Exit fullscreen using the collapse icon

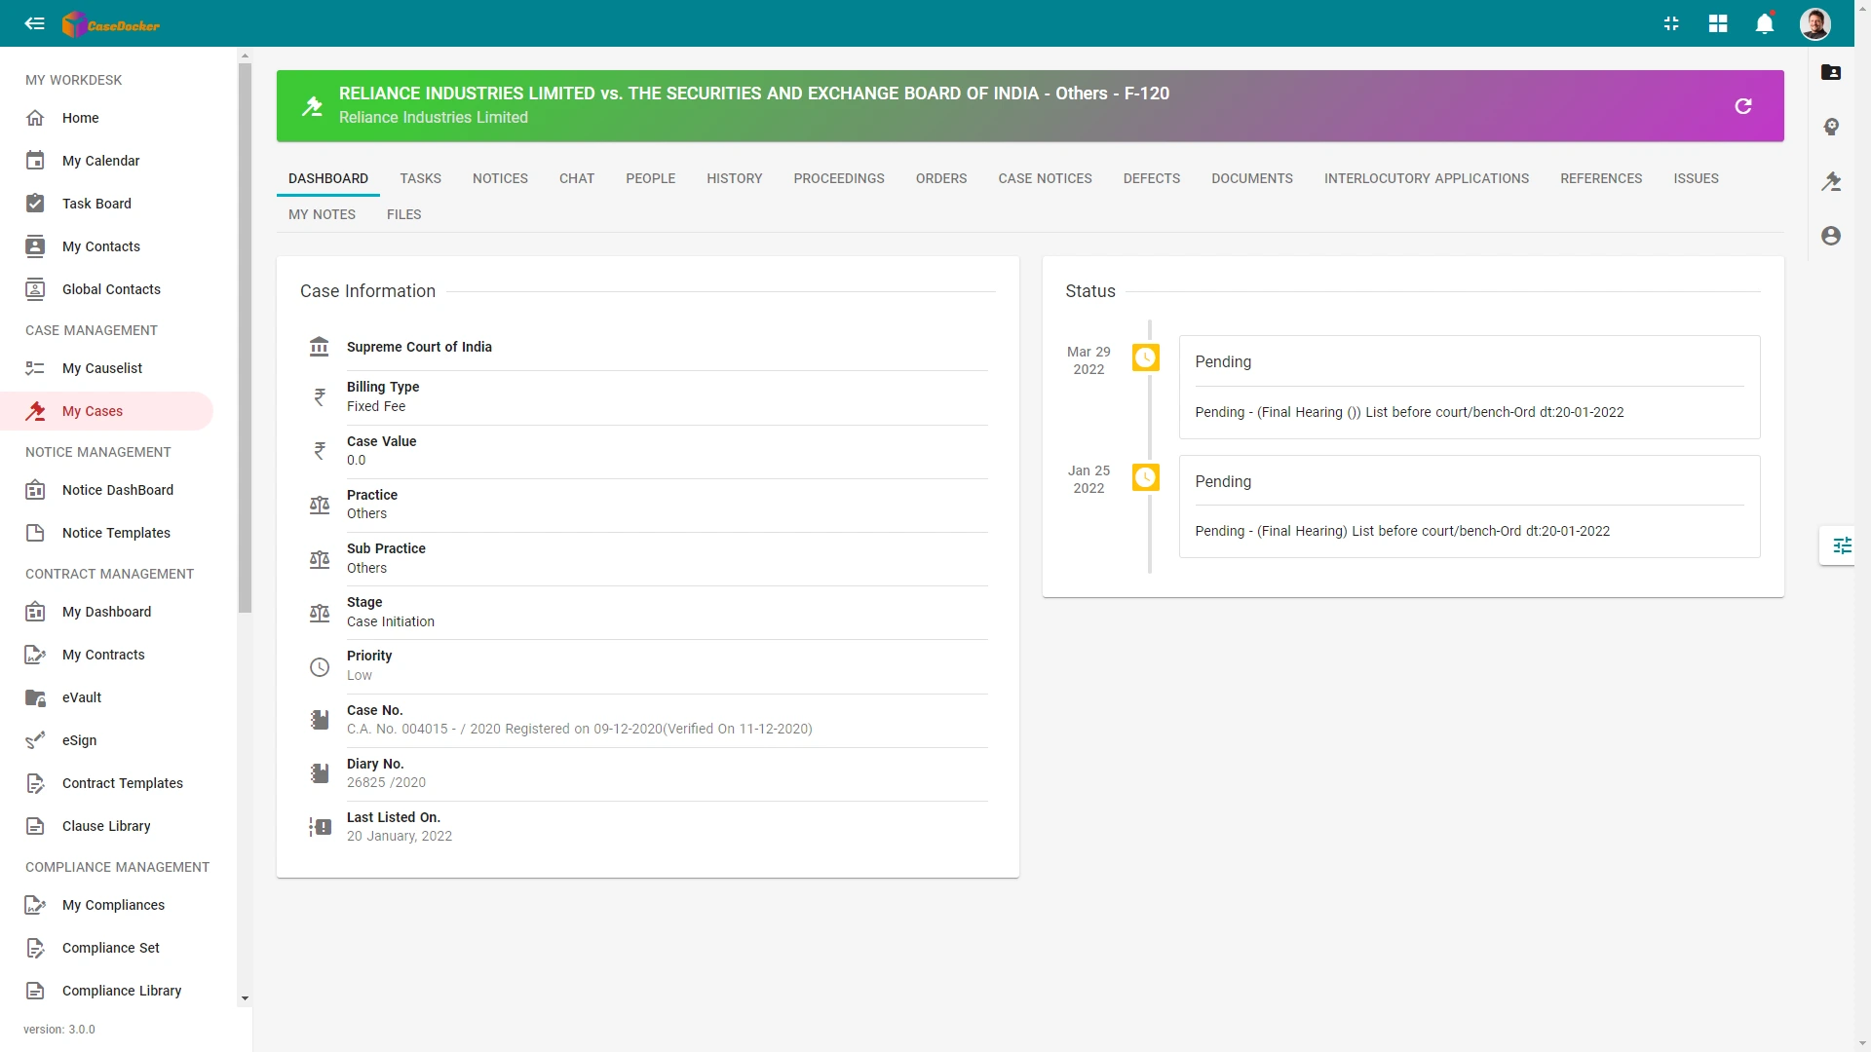click(x=1671, y=23)
